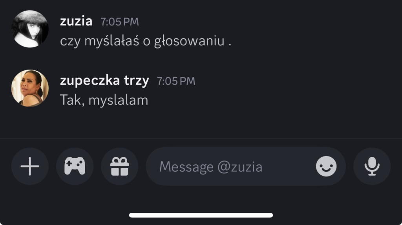This screenshot has height=225, width=402.
Task: Tap the zupeczka trzy username label
Action: tap(104, 81)
